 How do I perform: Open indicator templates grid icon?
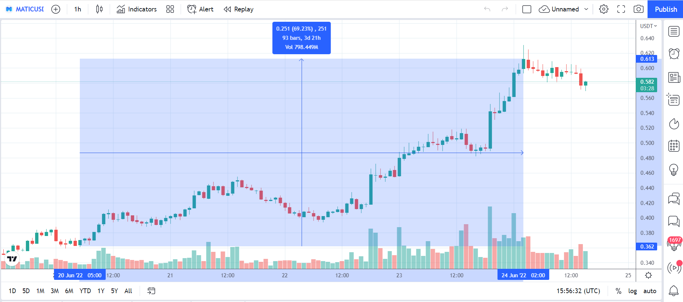click(x=170, y=9)
